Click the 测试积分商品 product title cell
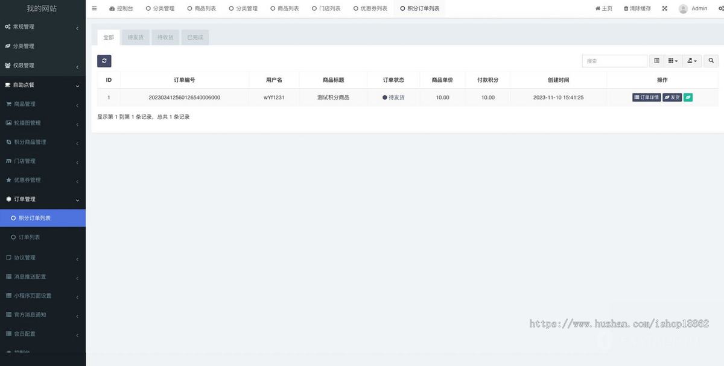Image resolution: width=724 pixels, height=366 pixels. tap(333, 98)
